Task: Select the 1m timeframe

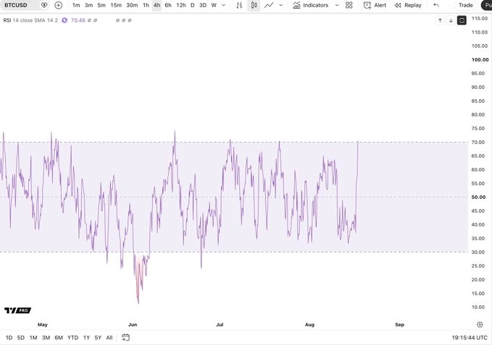Action: [76, 5]
